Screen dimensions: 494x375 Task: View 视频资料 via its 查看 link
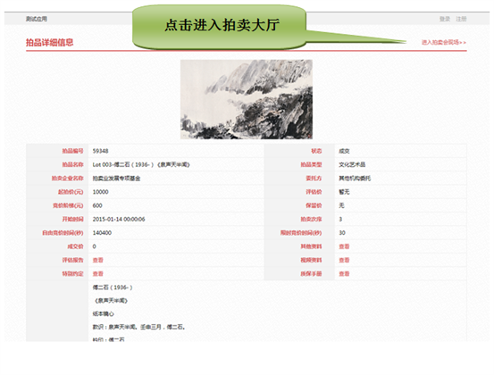tap(344, 260)
